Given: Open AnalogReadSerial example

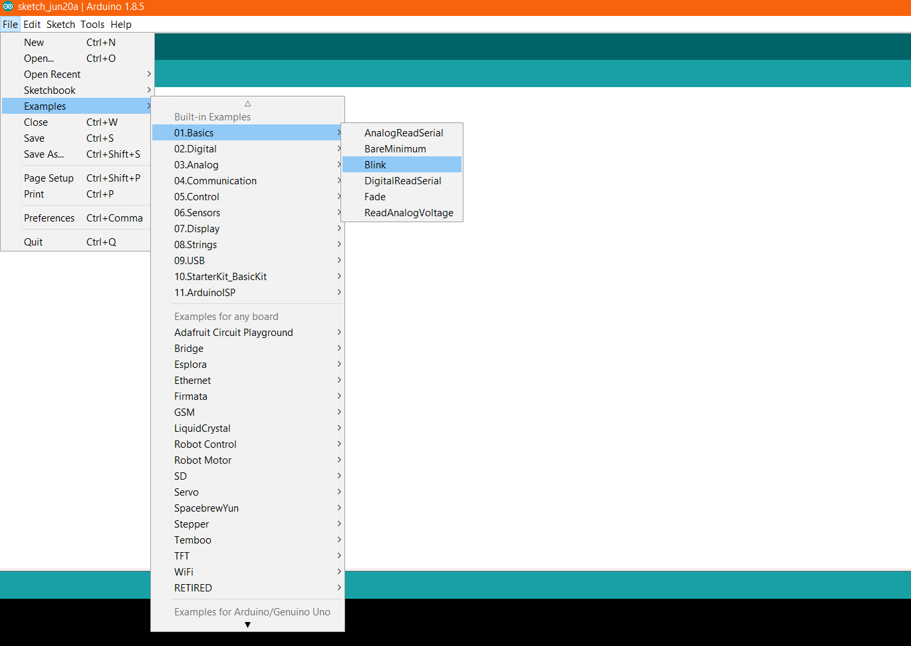Looking at the screenshot, I should (402, 133).
